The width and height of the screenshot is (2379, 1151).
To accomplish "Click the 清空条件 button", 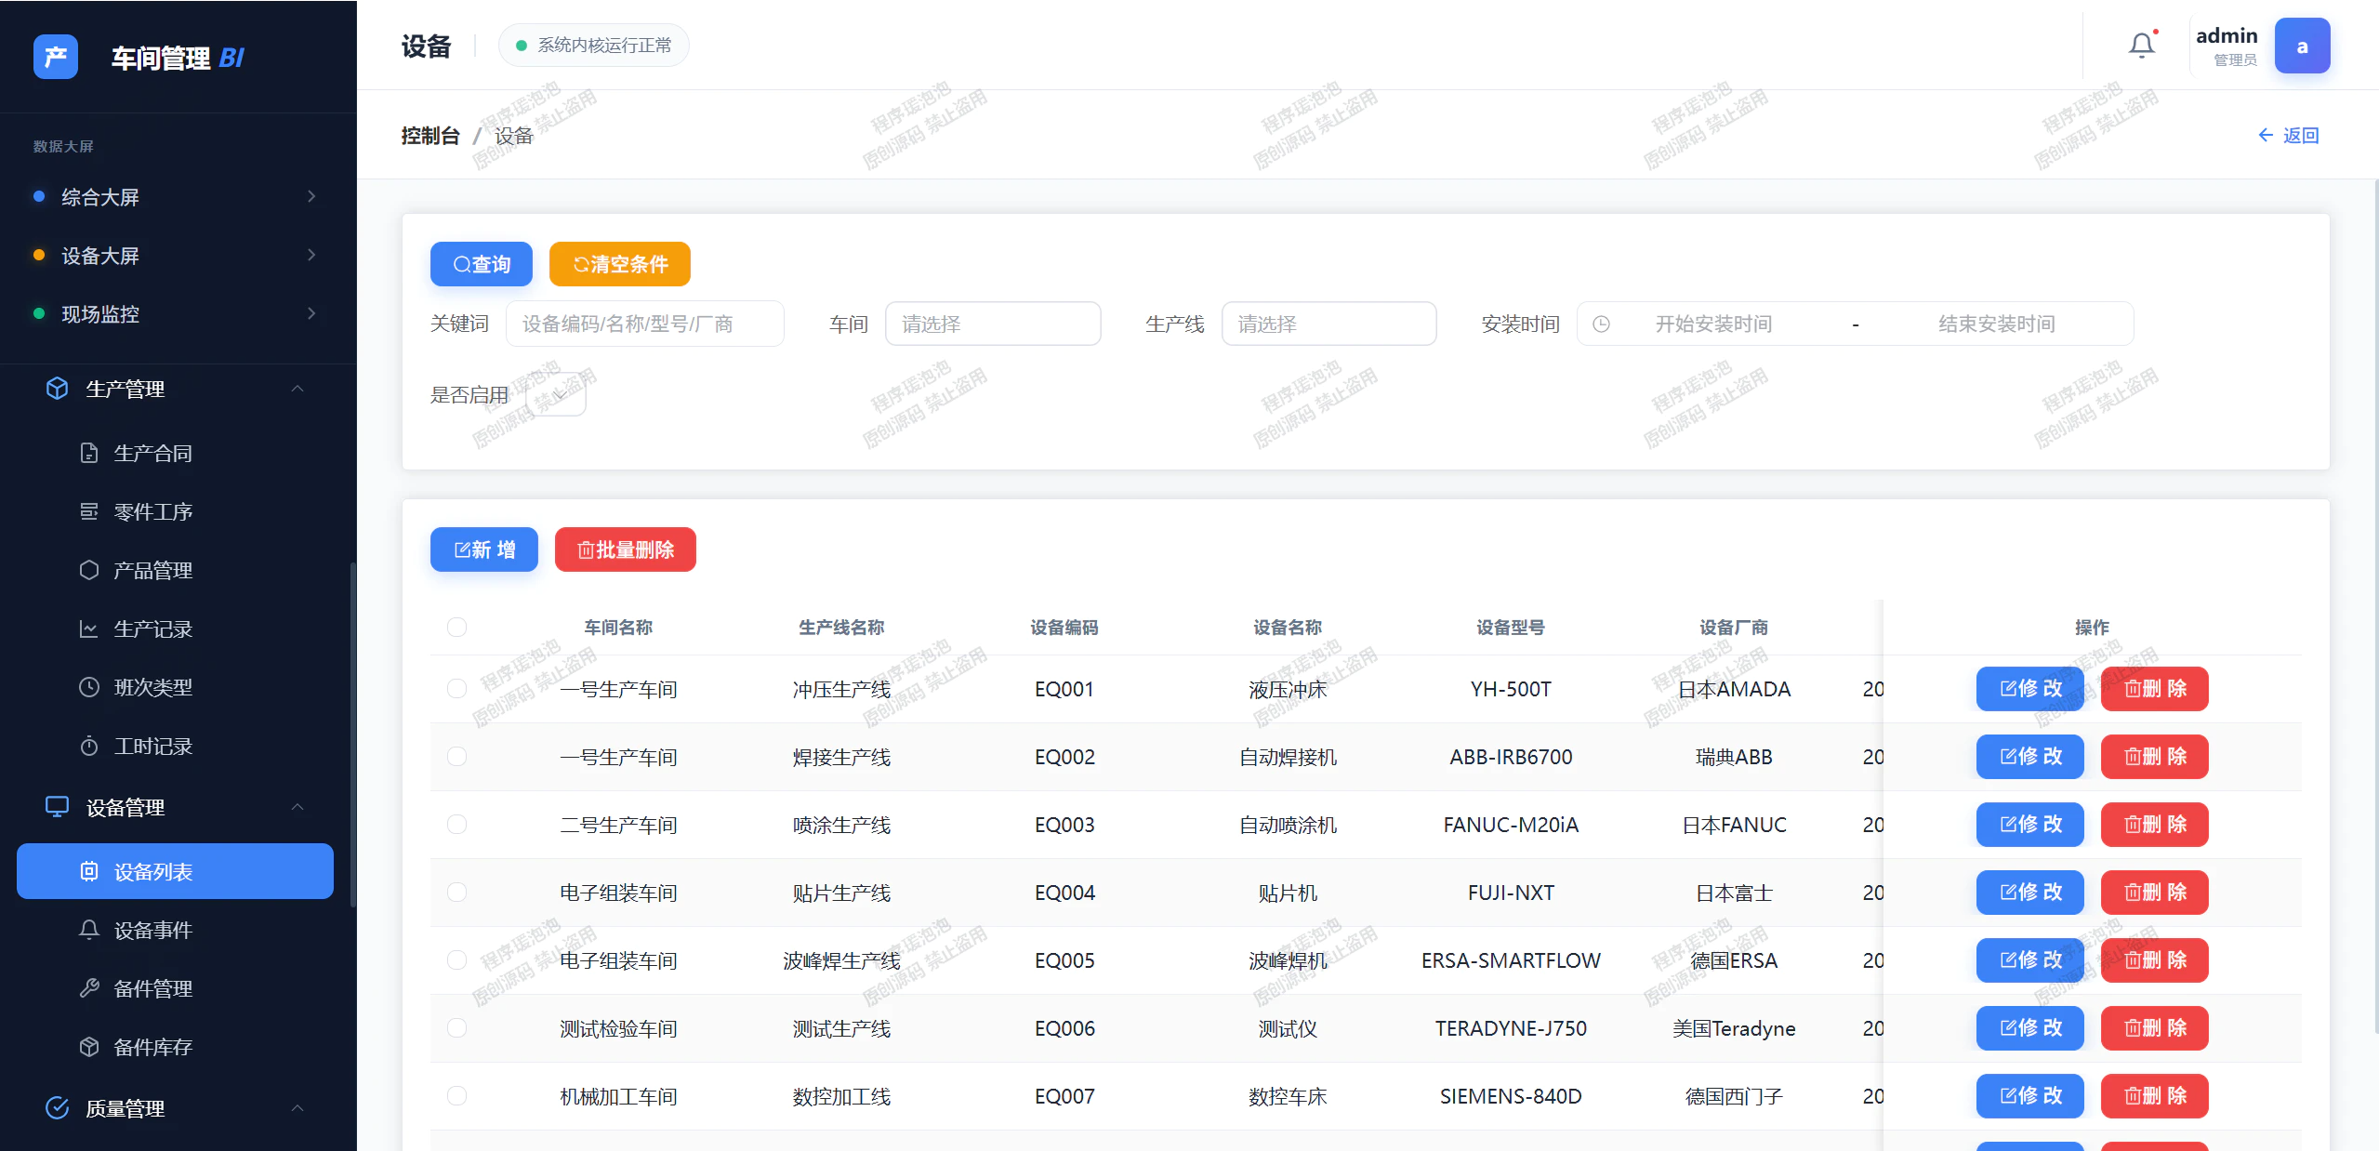I will (620, 265).
